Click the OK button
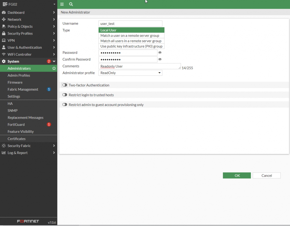This screenshot has width=290, height=226. (x=237, y=176)
